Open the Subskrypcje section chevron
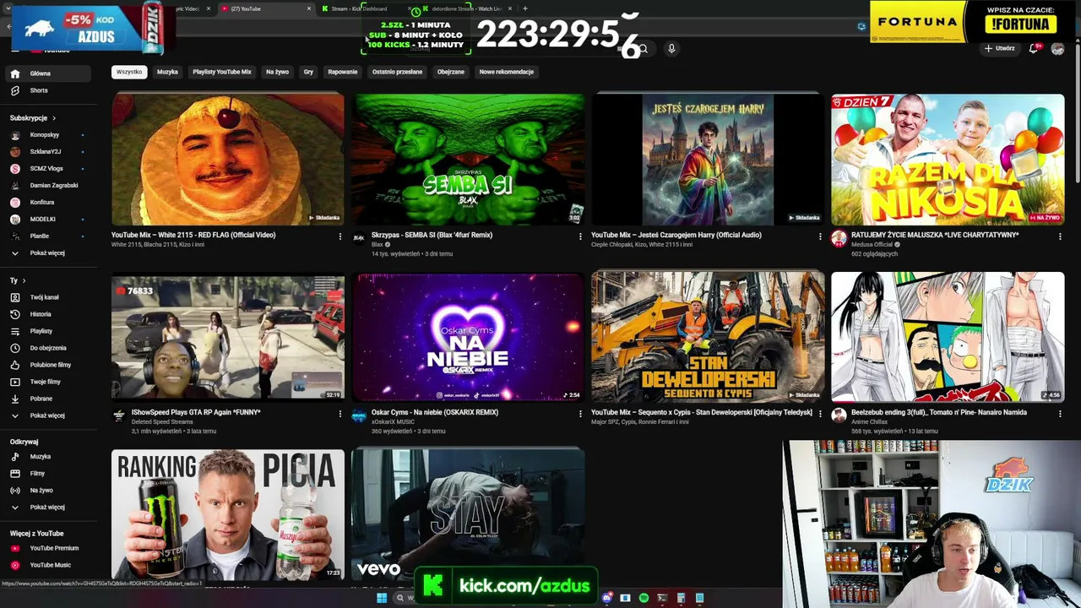Image resolution: width=1081 pixels, height=608 pixels. click(x=54, y=118)
